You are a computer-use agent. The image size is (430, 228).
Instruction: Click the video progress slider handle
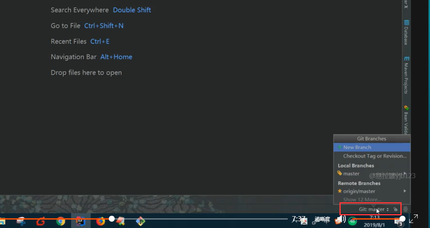tap(112, 219)
